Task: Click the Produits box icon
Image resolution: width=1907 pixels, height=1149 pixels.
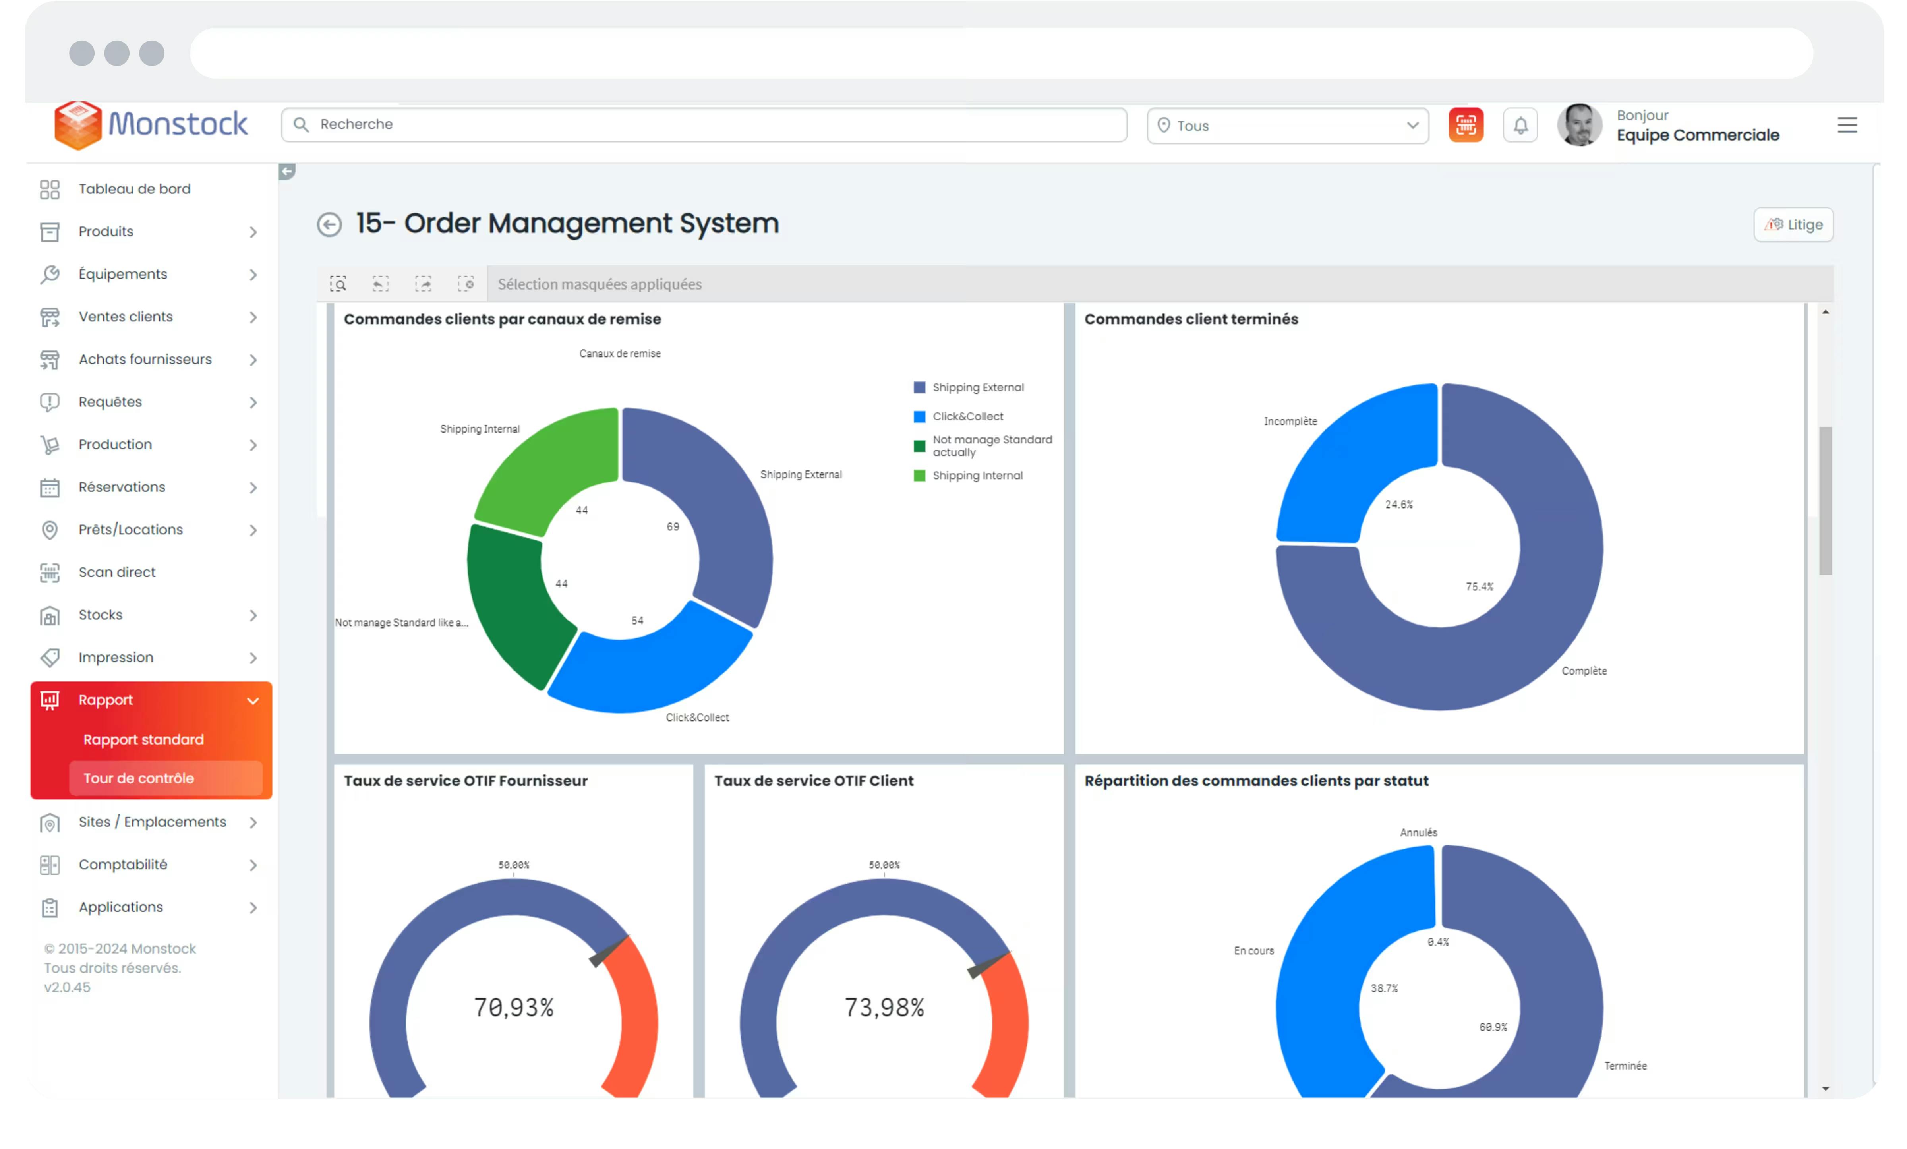Action: point(50,232)
